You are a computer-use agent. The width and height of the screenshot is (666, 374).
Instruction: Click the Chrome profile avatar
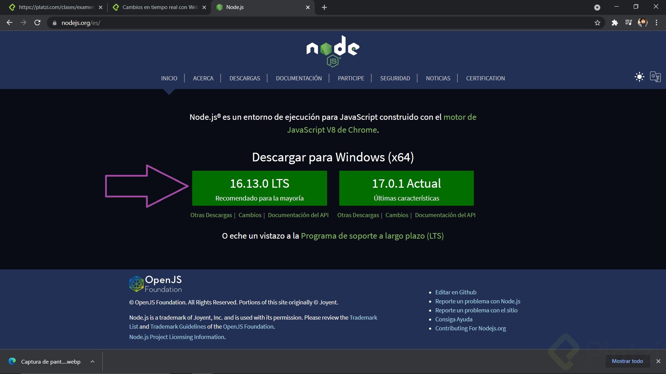[642, 23]
